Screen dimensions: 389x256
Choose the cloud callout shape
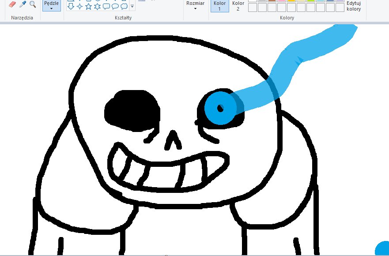[124, 7]
